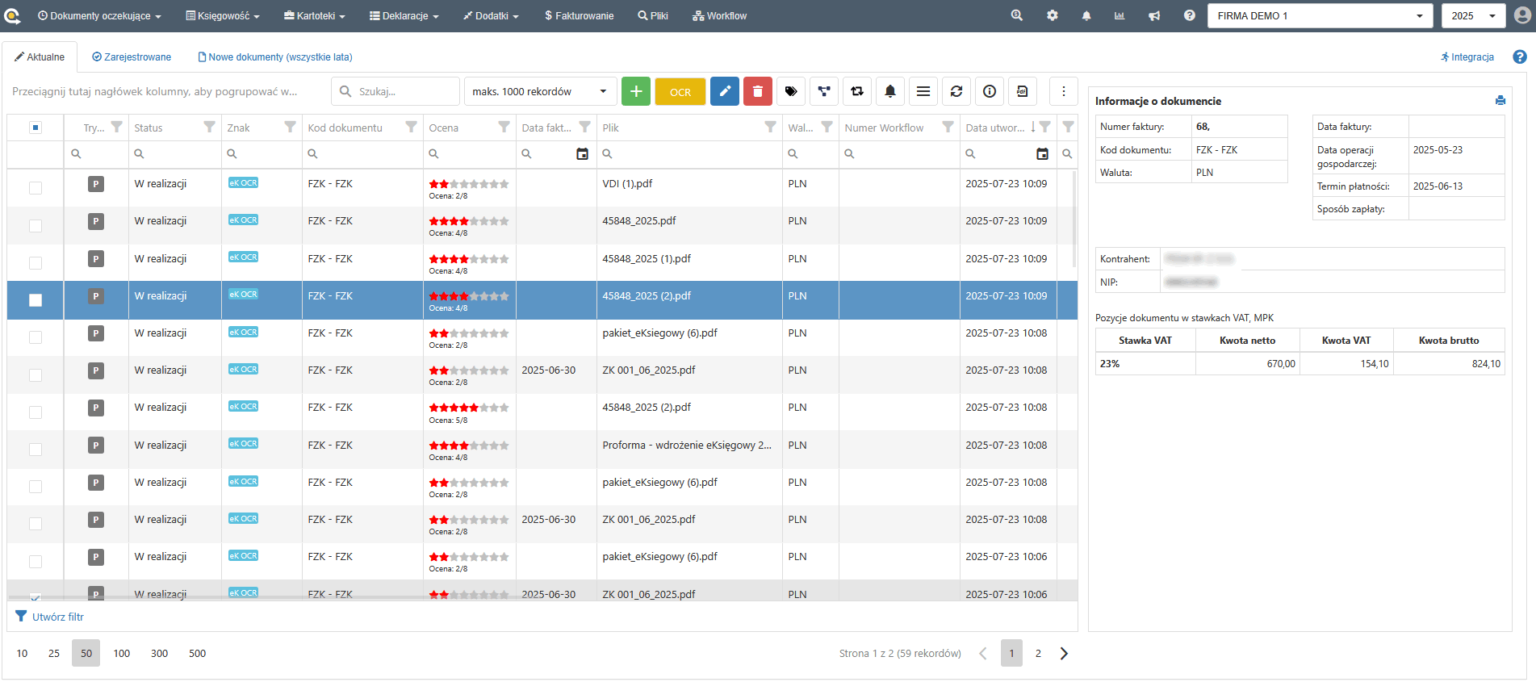
Task: Switch to the Zarejestrowane tab
Action: 132,57
